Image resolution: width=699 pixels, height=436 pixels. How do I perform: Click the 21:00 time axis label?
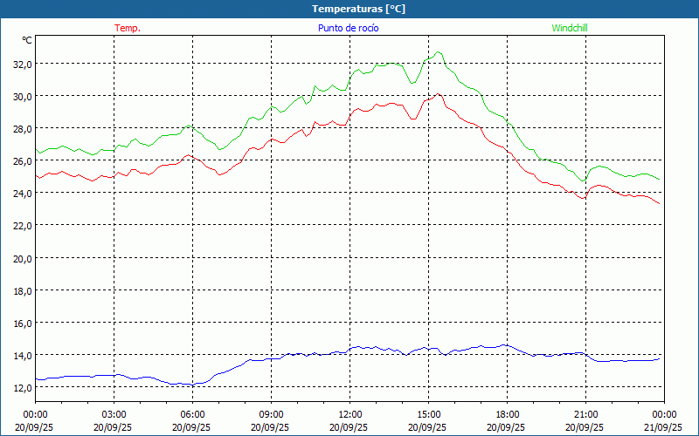(585, 414)
